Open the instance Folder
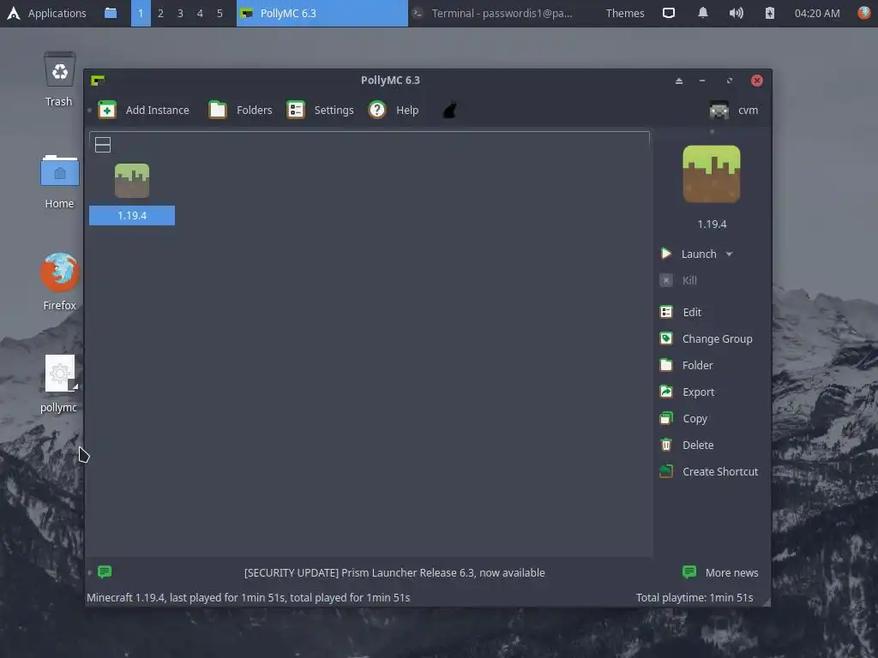Image resolution: width=878 pixels, height=658 pixels. 687,365
